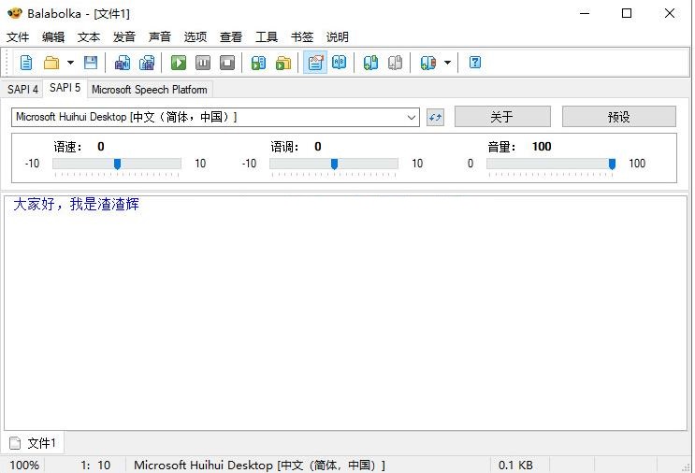
Task: Minimize the Balabolka window
Action: (x=585, y=13)
